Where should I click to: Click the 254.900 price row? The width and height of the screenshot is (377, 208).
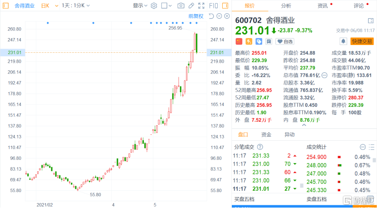pyautogui.click(x=338, y=157)
